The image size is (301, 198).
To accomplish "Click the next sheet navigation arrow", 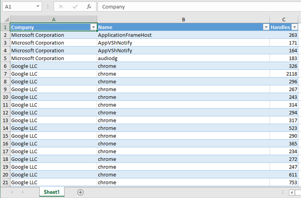I will [23, 192].
